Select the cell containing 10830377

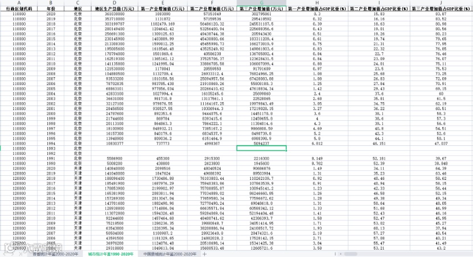tap(114, 144)
